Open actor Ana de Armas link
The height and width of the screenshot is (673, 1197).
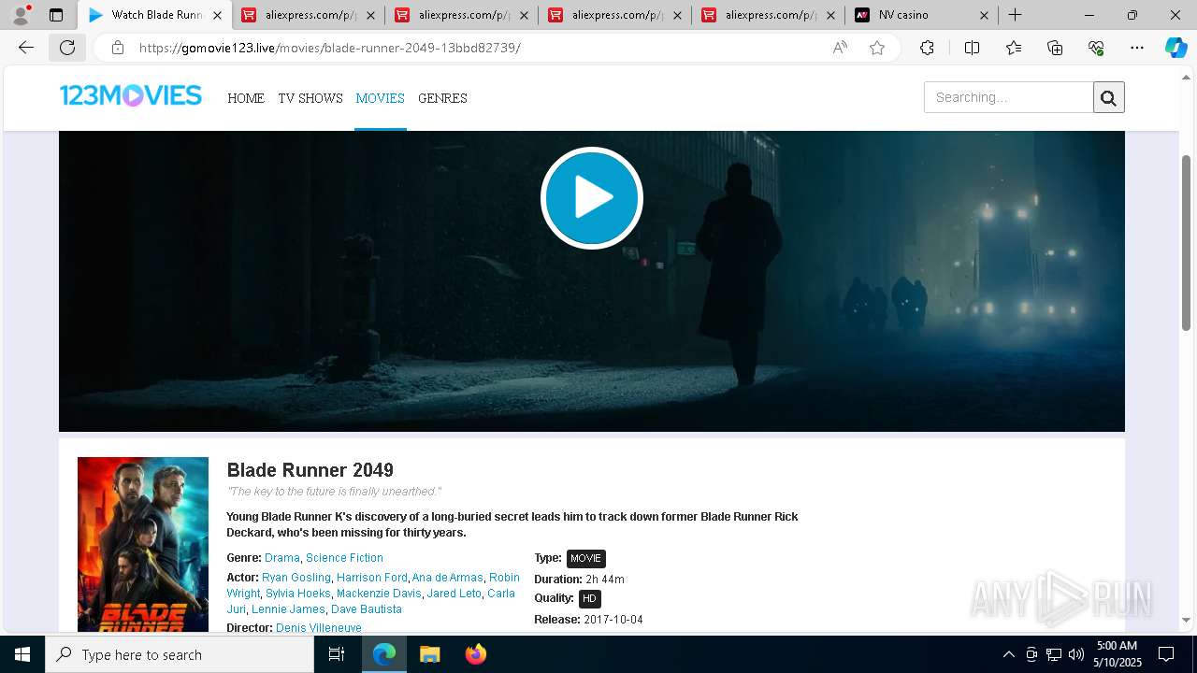pos(447,578)
